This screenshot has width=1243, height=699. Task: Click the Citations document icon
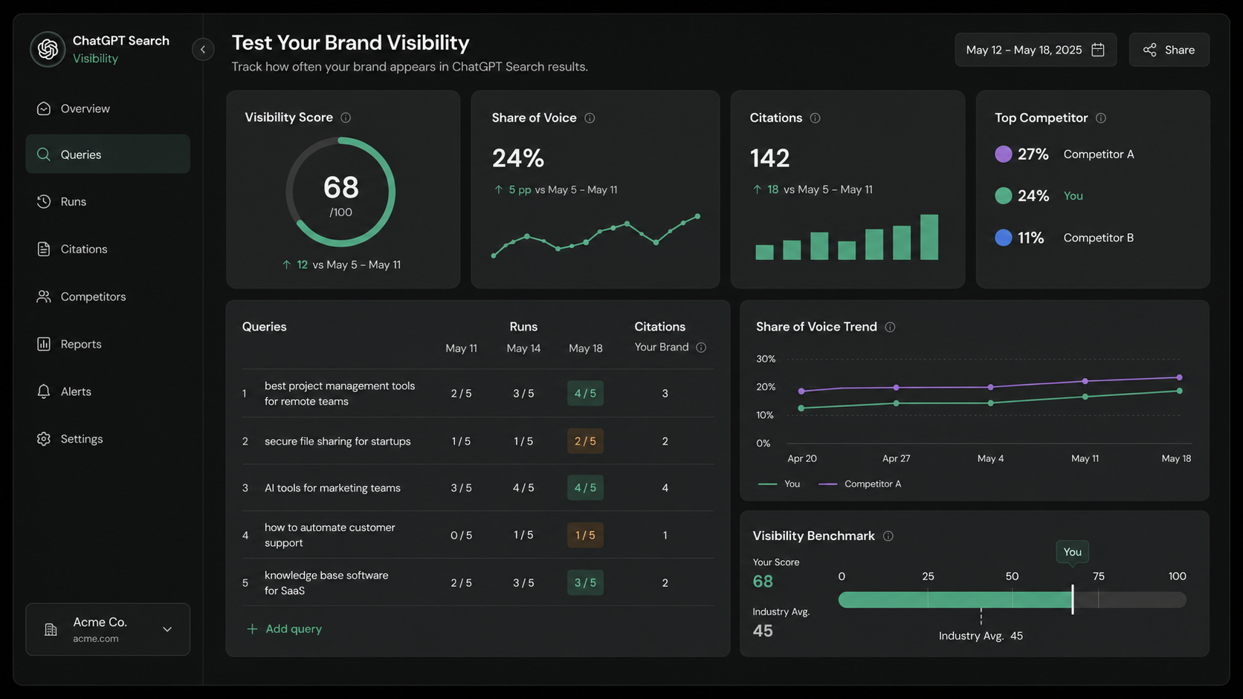44,249
